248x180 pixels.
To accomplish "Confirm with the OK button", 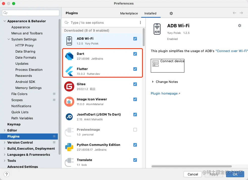I will [235, 174].
